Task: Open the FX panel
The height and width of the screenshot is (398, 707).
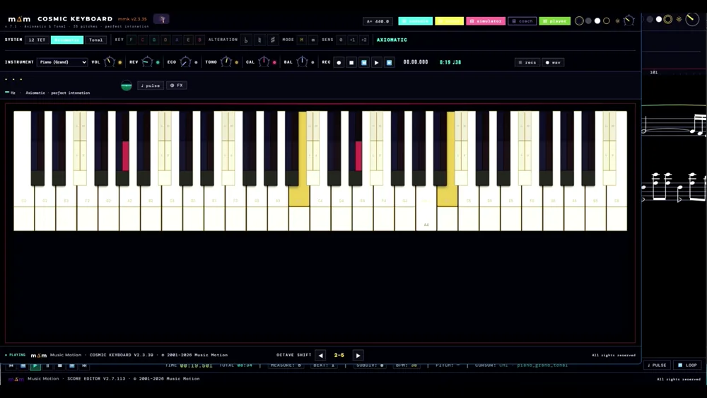Action: (176, 86)
